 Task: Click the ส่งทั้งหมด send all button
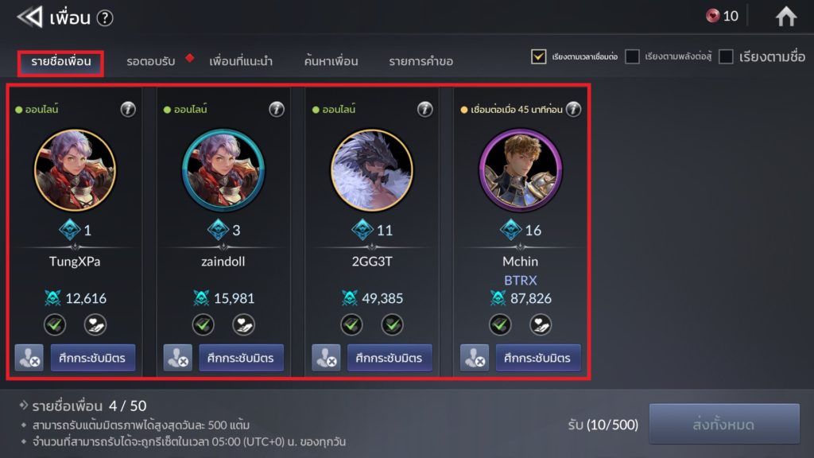724,425
